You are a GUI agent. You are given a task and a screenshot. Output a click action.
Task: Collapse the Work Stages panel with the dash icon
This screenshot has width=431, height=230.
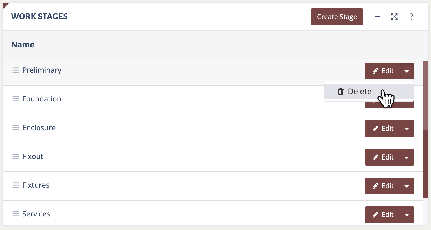(377, 17)
